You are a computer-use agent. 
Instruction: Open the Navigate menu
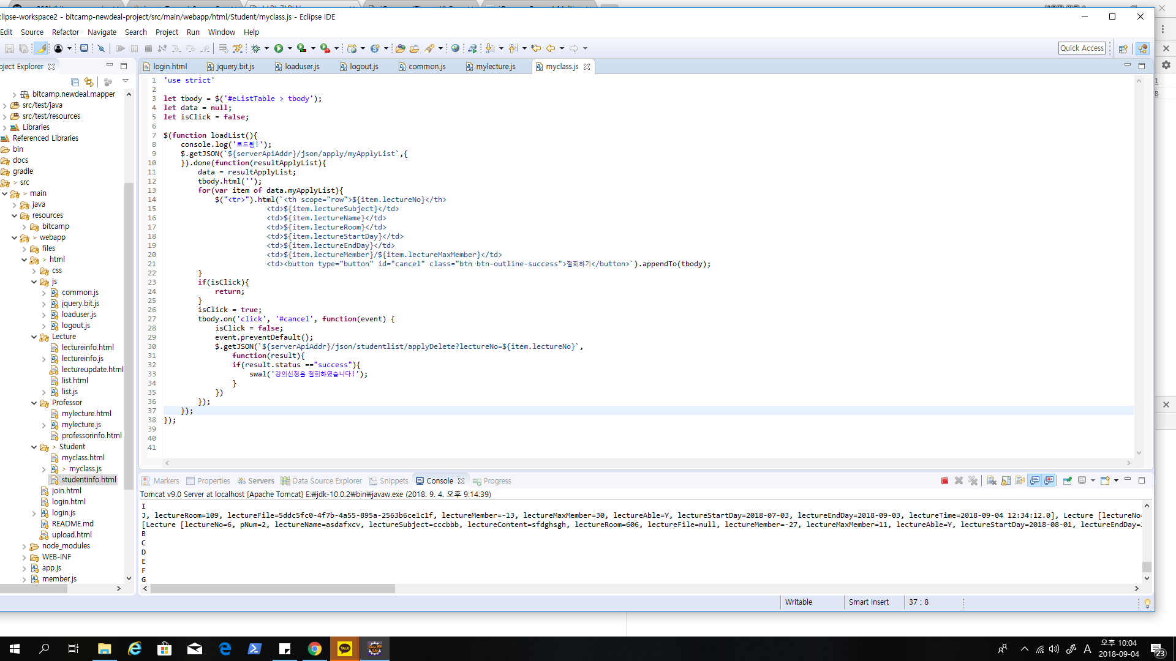(102, 32)
